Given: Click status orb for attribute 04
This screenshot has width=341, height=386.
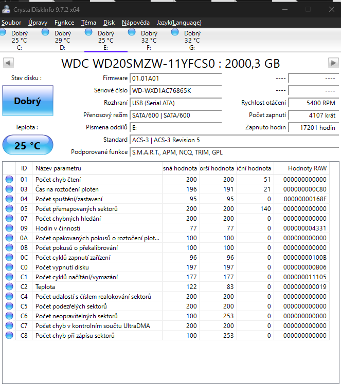Looking at the screenshot, I should point(9,199).
